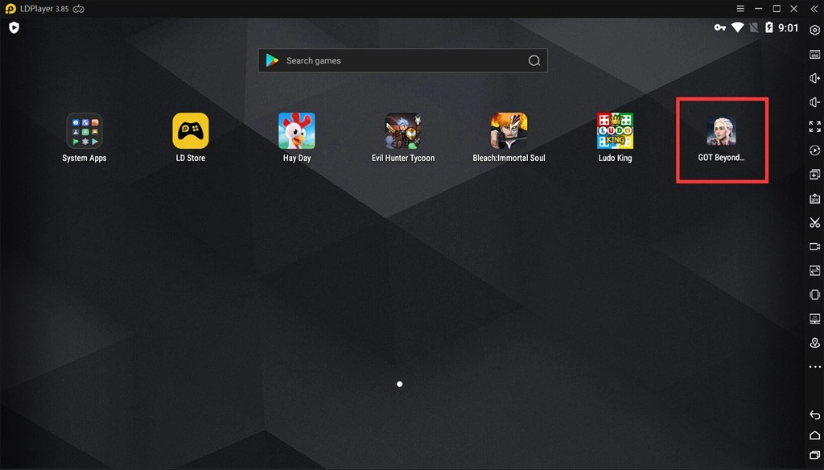Open virtual GPS location tool
The image size is (824, 470).
pos(814,343)
